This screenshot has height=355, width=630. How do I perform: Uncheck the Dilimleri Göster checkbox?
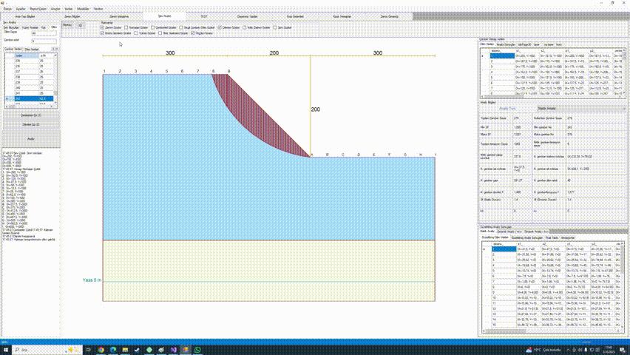tap(220, 27)
